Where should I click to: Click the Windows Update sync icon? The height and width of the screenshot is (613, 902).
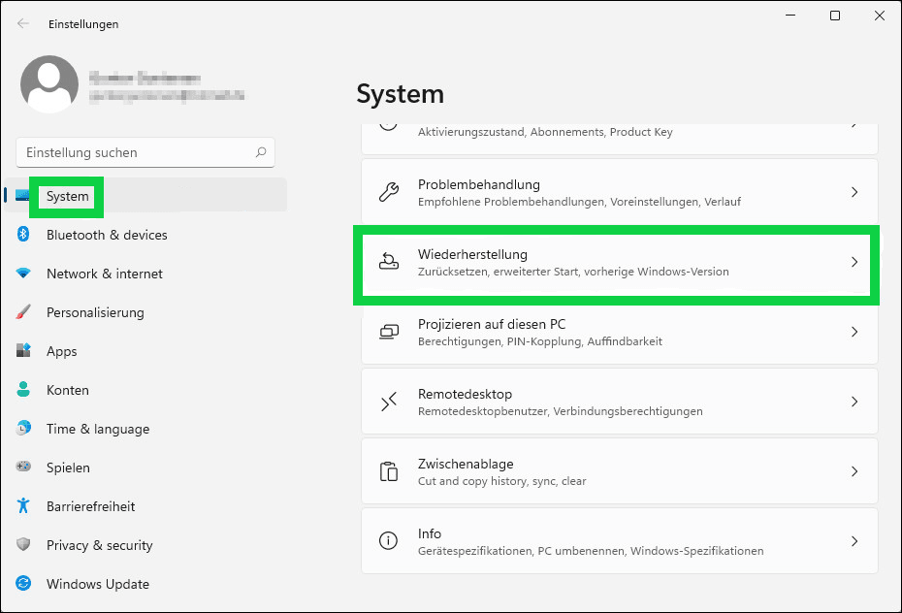[23, 584]
